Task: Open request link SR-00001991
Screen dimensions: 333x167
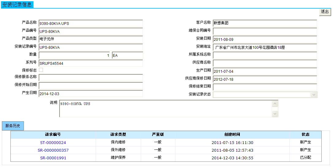Action: 53,158
